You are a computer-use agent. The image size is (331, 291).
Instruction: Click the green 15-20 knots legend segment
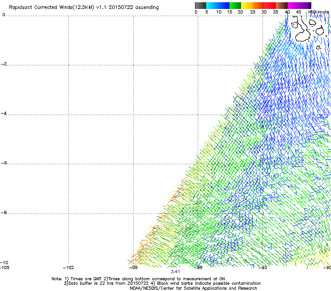pyautogui.click(x=235, y=5)
